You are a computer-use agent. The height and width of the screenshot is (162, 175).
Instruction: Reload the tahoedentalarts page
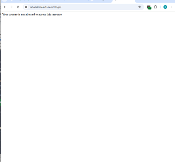18,7
